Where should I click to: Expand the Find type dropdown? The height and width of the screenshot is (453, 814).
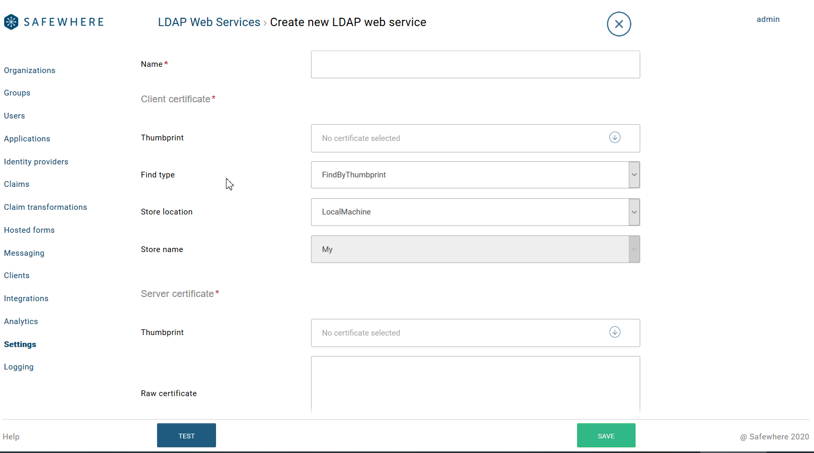(x=634, y=175)
